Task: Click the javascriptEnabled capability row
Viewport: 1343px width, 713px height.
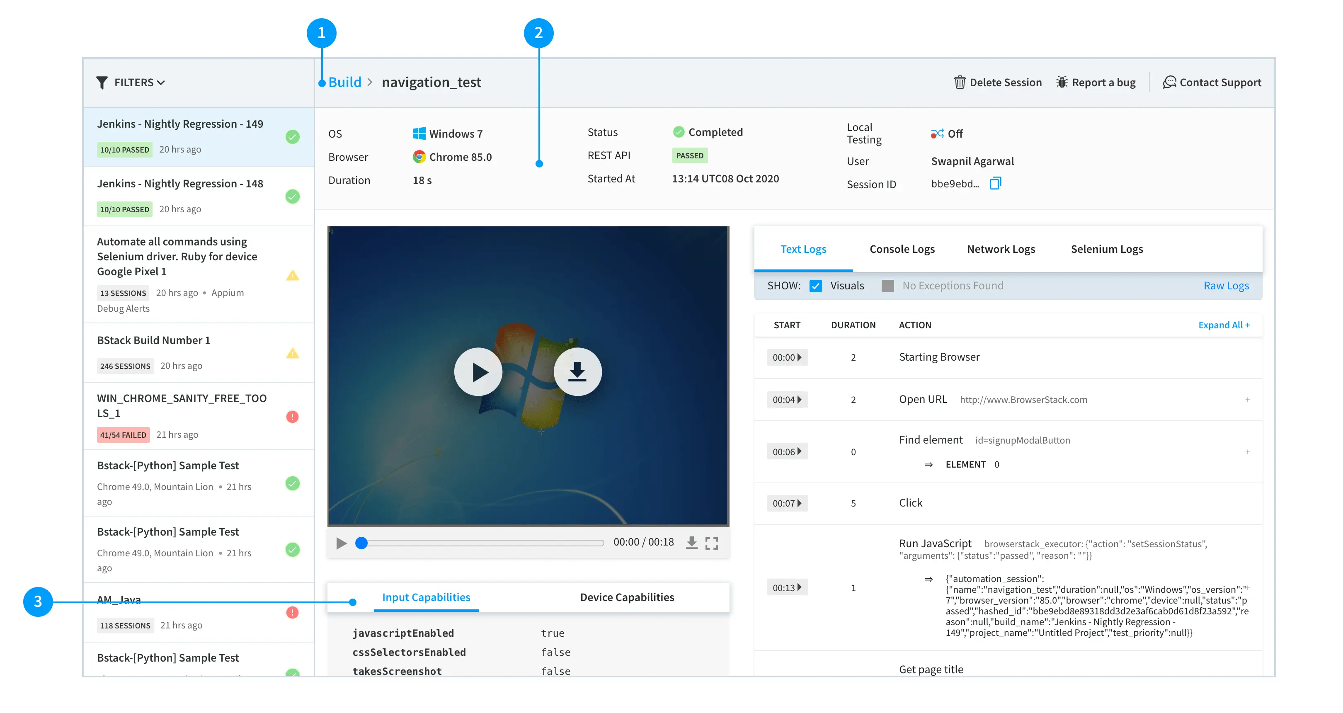Action: pyautogui.click(x=528, y=633)
